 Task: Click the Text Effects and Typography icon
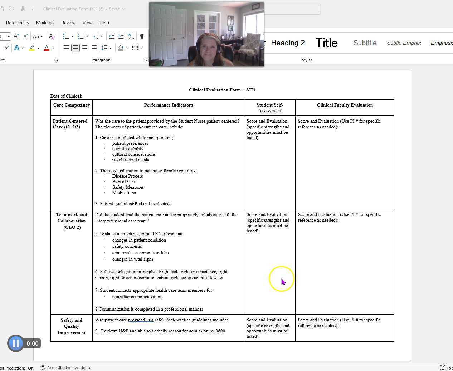click(x=18, y=48)
